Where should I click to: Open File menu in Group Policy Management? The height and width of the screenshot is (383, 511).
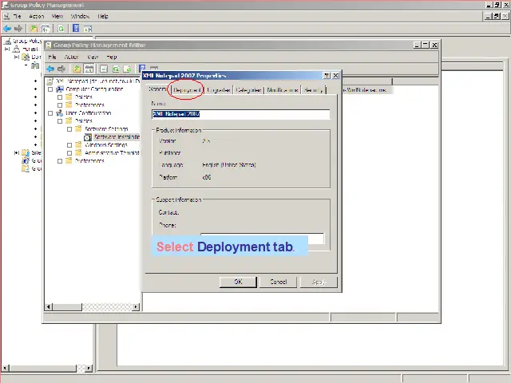[x=17, y=16]
